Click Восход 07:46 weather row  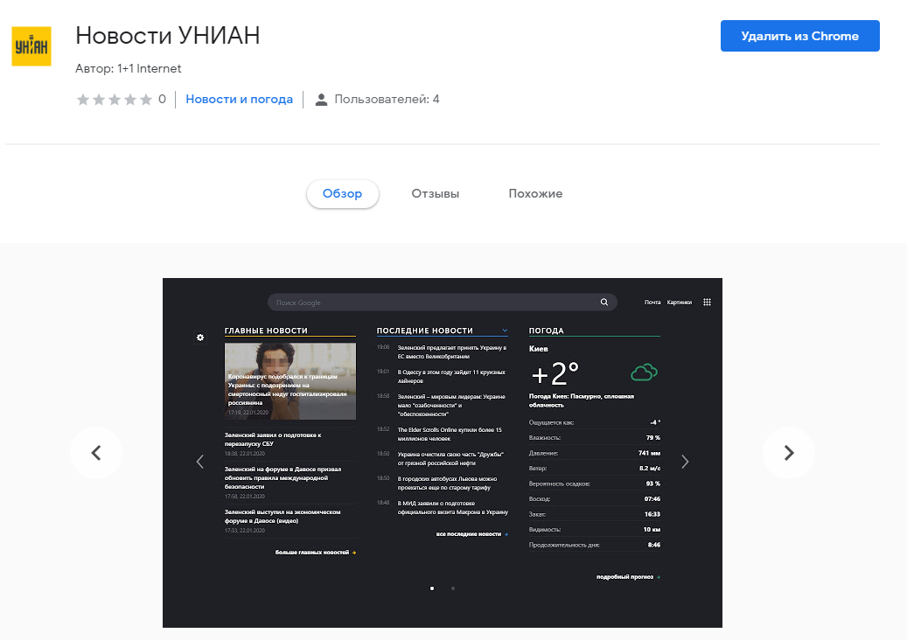tap(595, 499)
